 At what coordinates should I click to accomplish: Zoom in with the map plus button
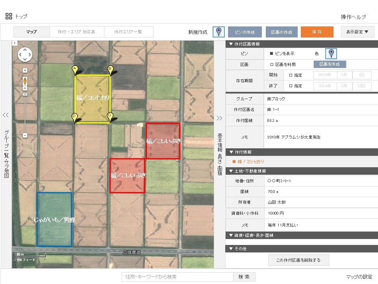tap(25, 88)
